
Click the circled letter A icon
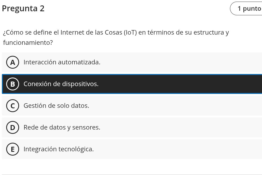pos(13,62)
